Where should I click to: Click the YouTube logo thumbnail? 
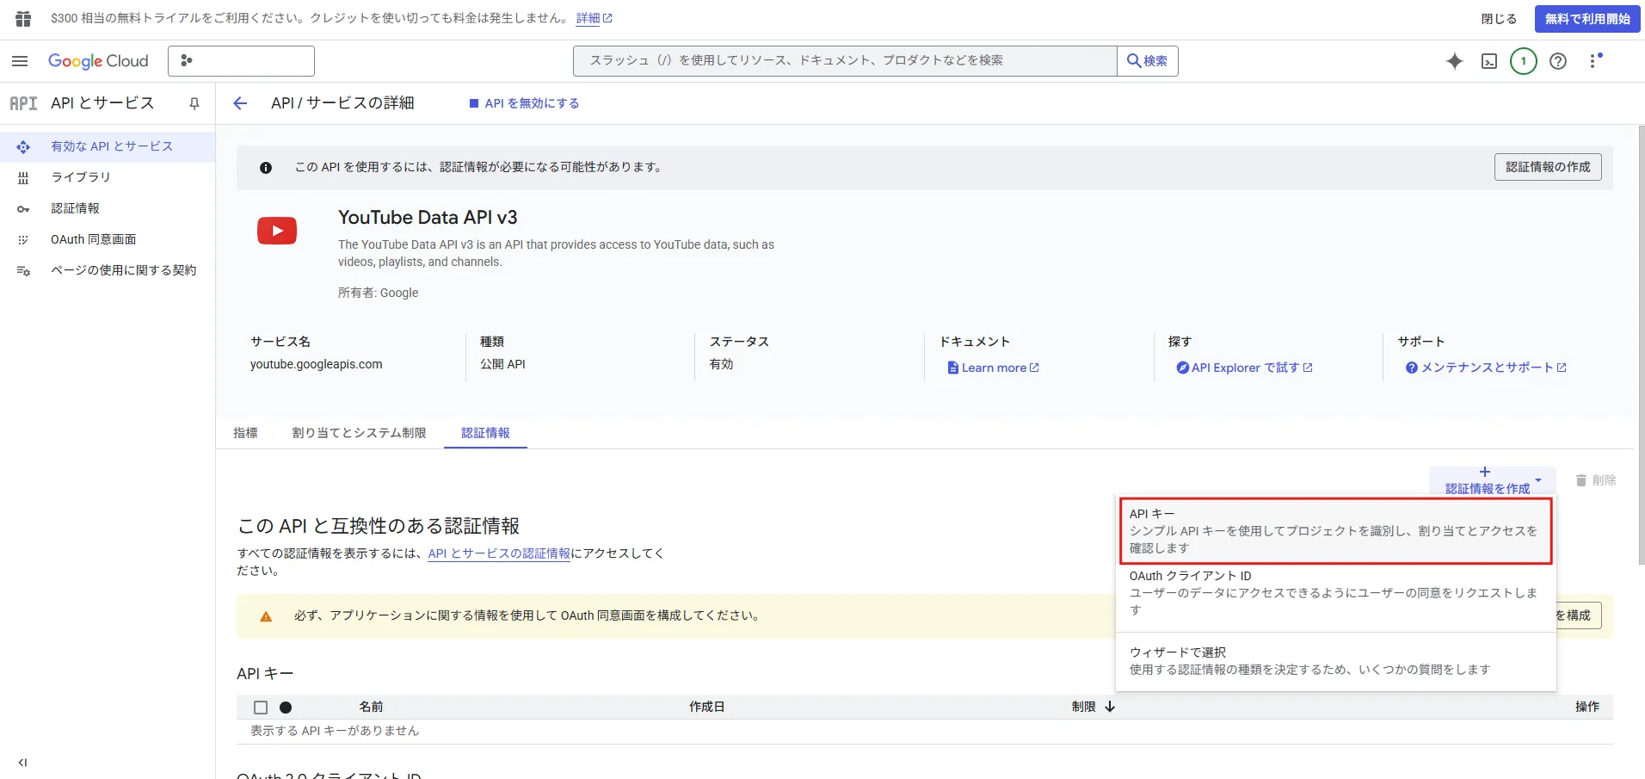[x=277, y=231]
